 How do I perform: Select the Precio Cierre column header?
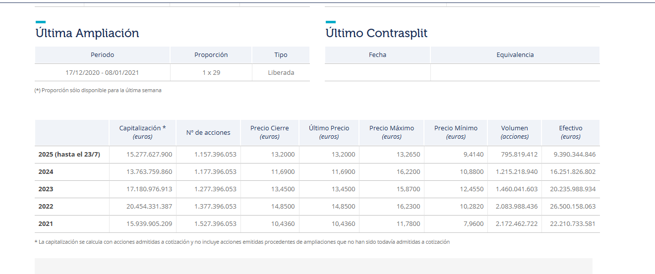tap(269, 132)
